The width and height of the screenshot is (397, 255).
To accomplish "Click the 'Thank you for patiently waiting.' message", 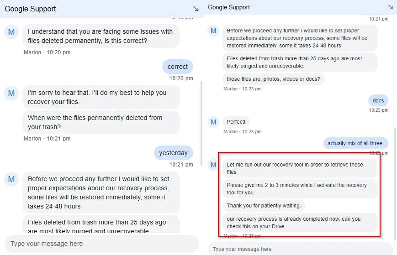I will tap(264, 206).
